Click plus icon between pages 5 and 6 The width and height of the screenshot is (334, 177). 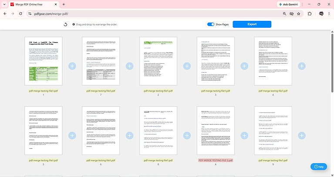pos(72,135)
